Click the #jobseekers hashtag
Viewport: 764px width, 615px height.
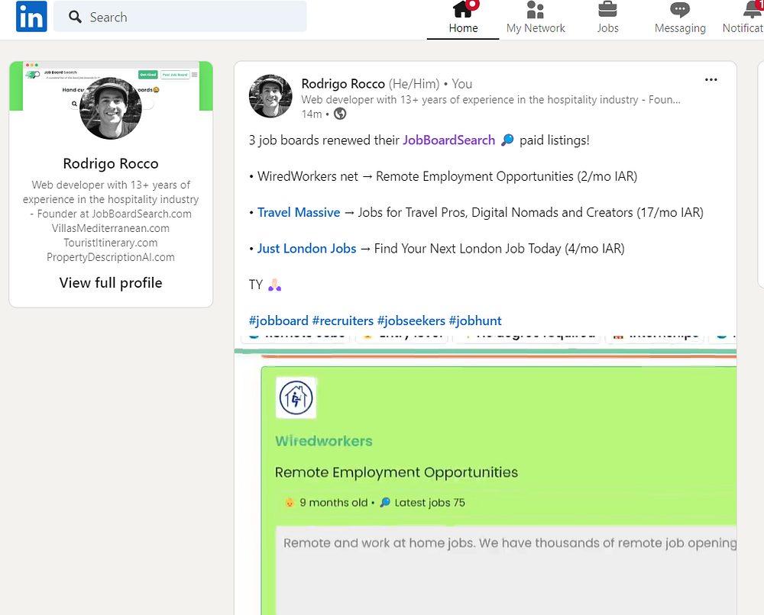411,320
